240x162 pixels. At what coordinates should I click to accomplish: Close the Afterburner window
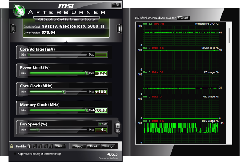pyautogui.click(x=118, y=5)
